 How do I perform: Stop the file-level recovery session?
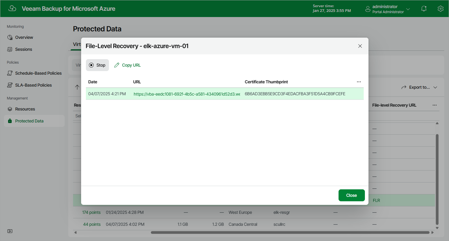97,65
